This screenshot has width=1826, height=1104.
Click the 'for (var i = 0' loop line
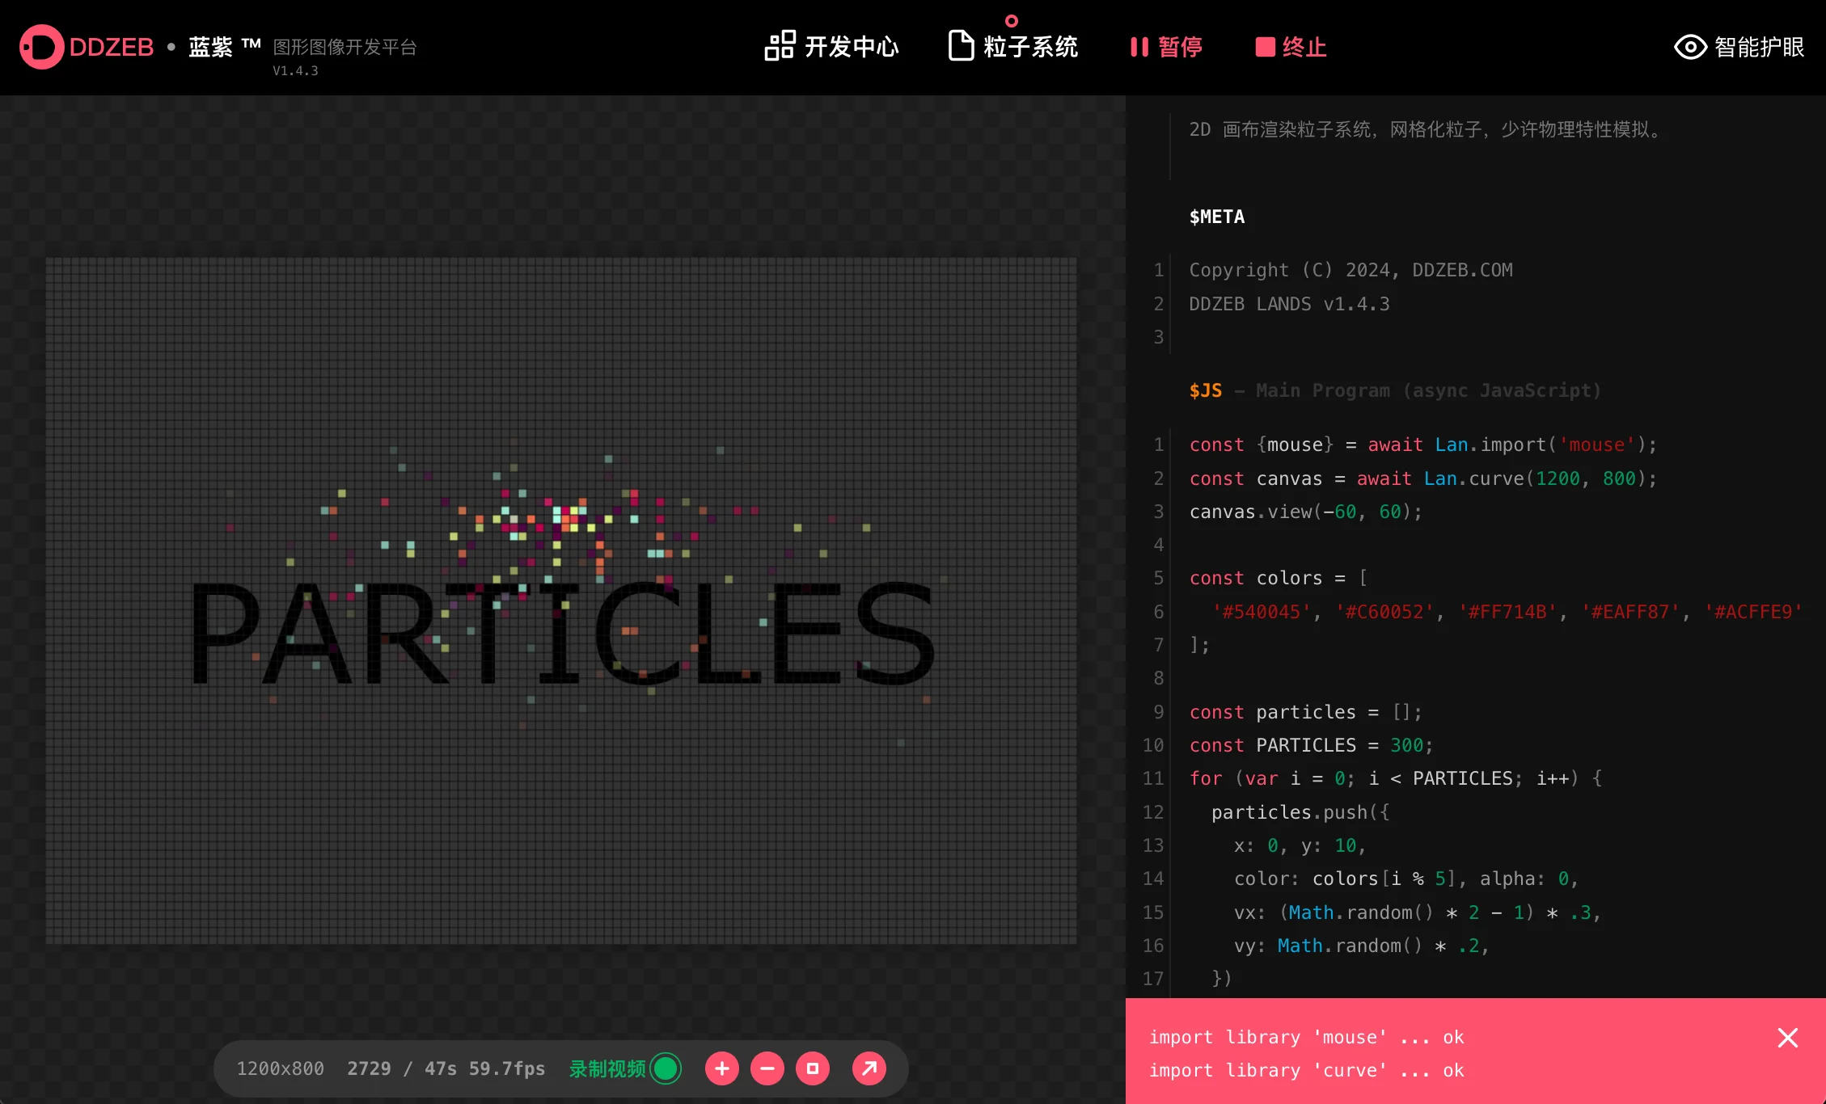click(x=1396, y=778)
